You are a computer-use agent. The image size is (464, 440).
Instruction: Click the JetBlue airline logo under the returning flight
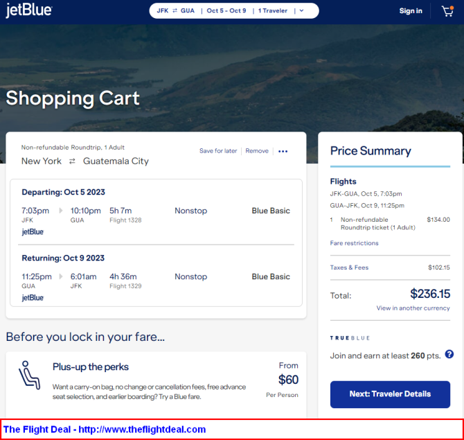pyautogui.click(x=33, y=297)
